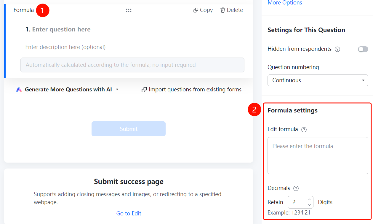Click the AI generate questions logo icon
This screenshot has width=373, height=224.
tap(19, 90)
